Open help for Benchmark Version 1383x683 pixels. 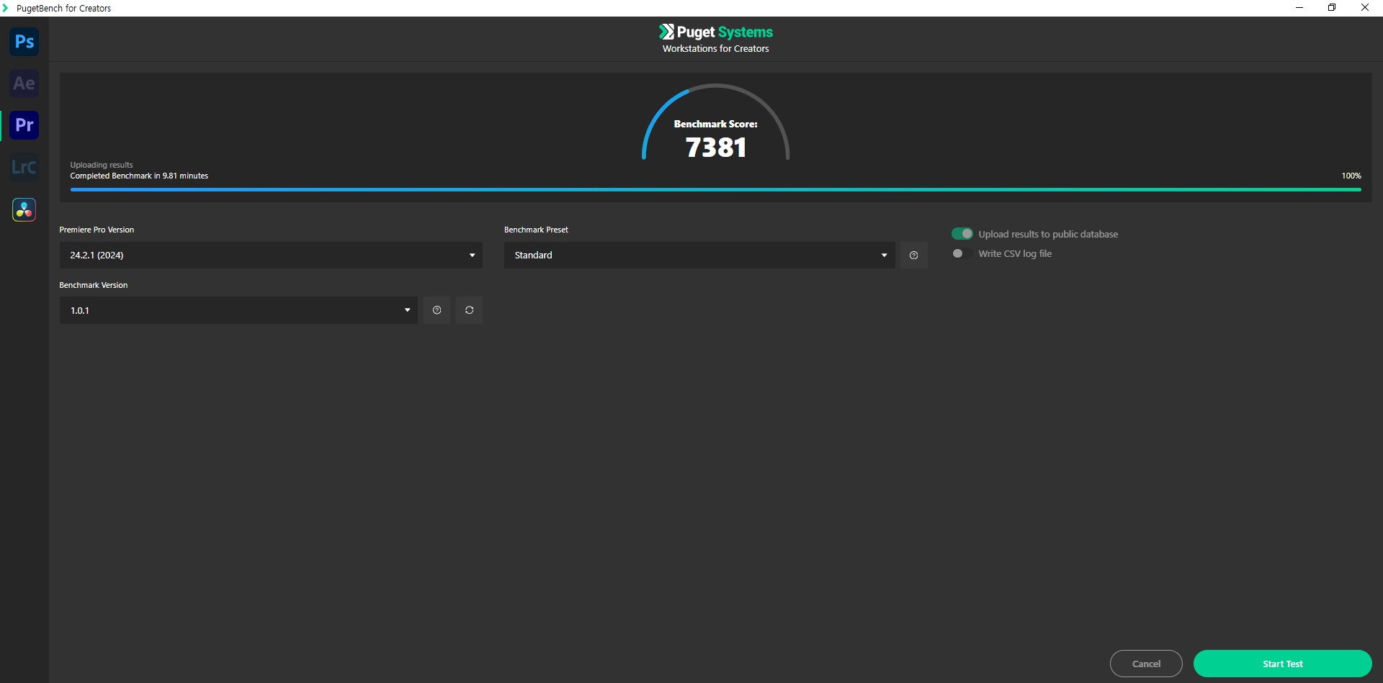pyautogui.click(x=437, y=310)
